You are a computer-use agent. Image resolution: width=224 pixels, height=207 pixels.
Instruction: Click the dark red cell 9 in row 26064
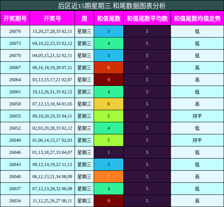(109, 80)
